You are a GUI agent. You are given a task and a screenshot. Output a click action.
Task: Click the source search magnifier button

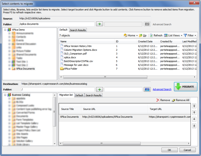point(147,24)
